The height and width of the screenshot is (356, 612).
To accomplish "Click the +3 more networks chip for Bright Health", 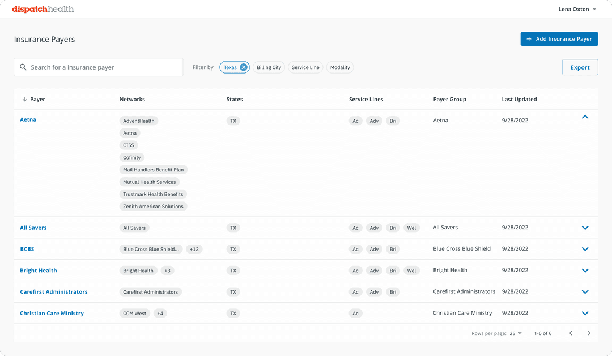I will 167,271.
